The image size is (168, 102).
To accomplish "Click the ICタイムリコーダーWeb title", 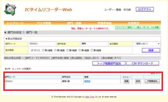I will pyautogui.click(x=48, y=10).
